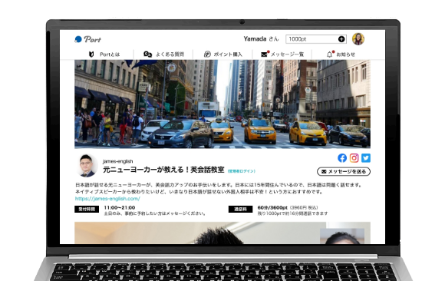Click the notification bell icon
The height and width of the screenshot is (281, 445).
click(x=329, y=55)
